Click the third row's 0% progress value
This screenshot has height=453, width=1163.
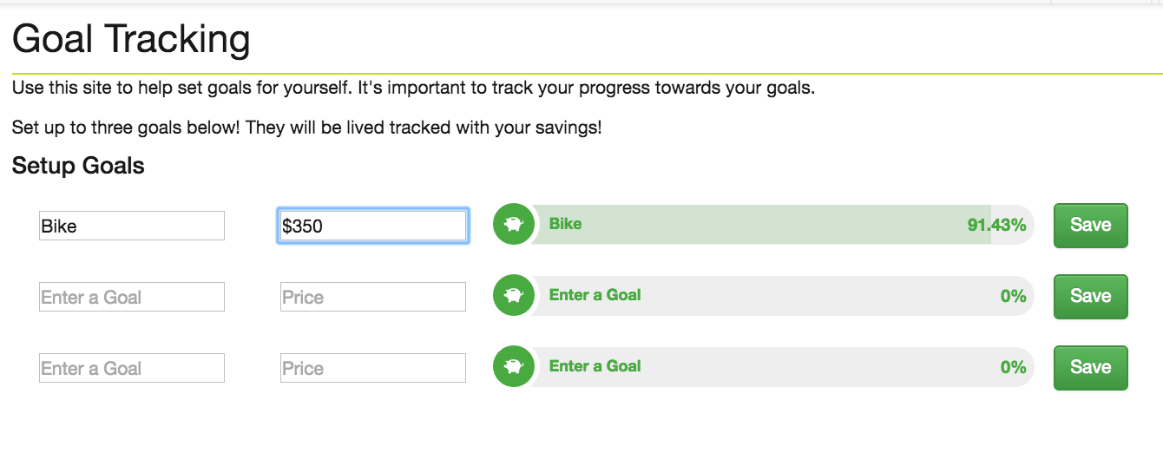1013,367
